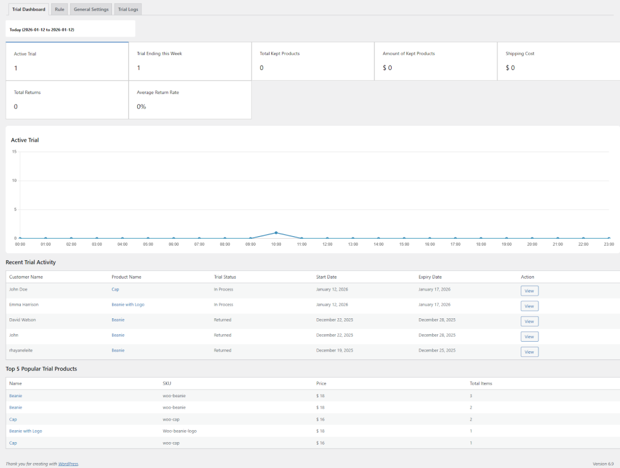
Task: Open rhayaneleite customer link
Action: (22, 350)
